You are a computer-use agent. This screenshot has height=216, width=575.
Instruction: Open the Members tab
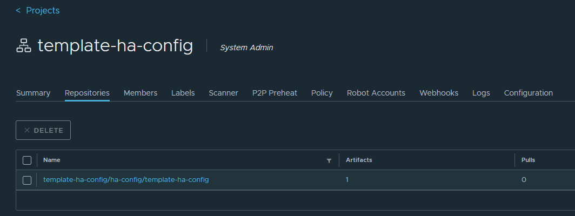tap(141, 93)
